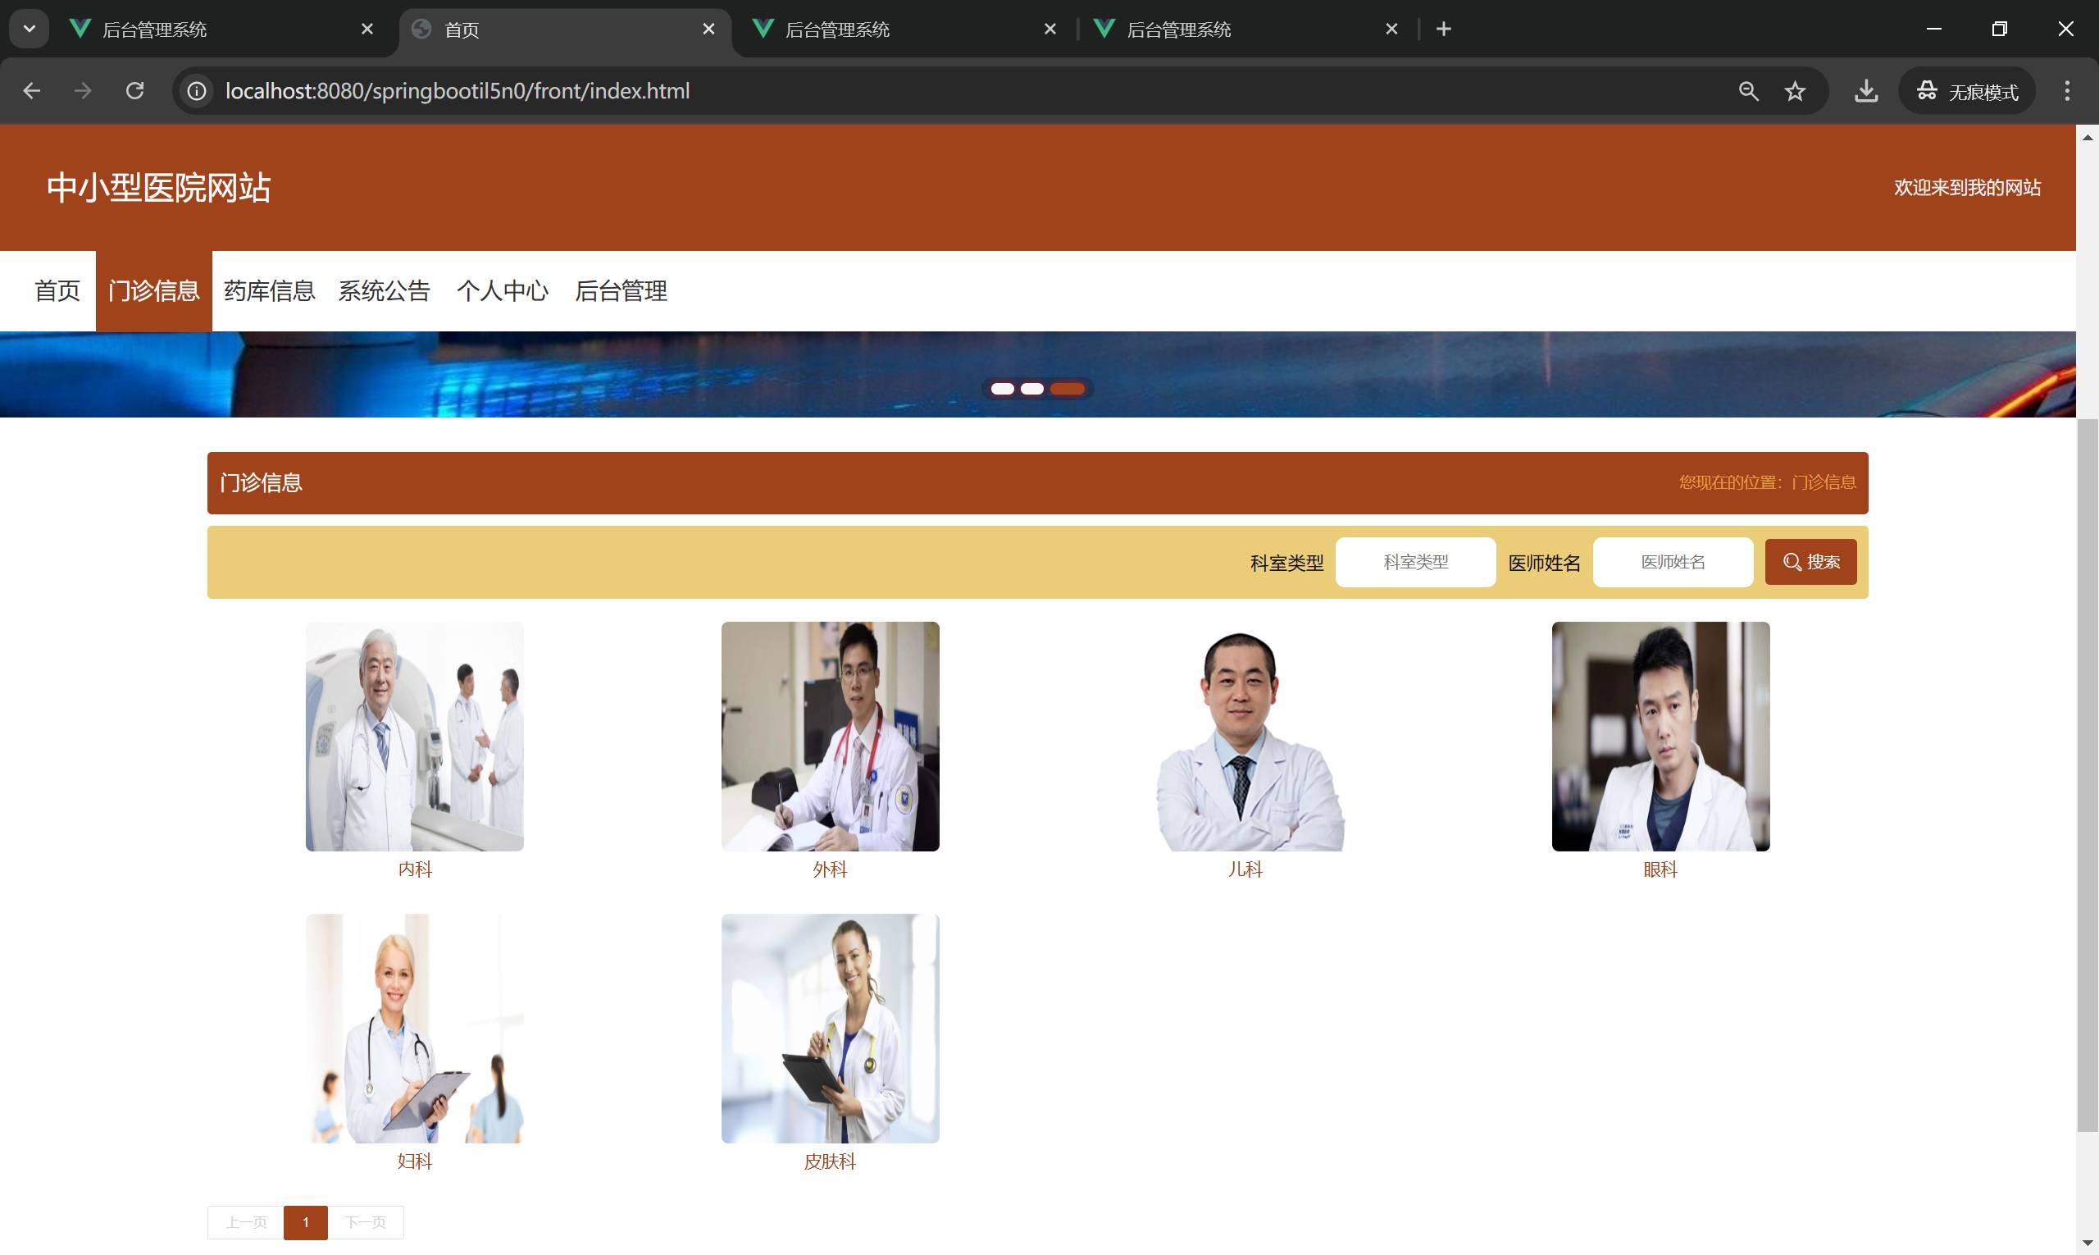Select 门诊信息 navigation item
Screen dimensions: 2099x1255
pos(154,291)
